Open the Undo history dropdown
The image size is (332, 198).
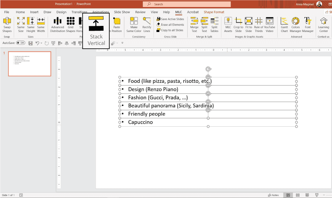(x=41, y=43)
